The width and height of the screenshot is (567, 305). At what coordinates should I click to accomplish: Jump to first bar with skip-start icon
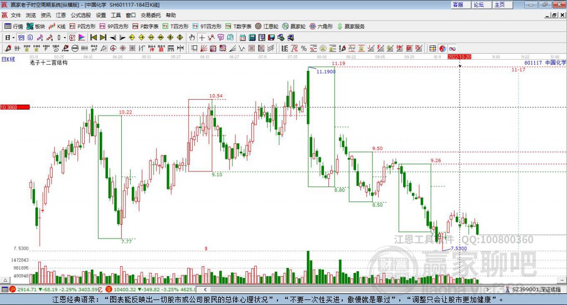[93, 38]
